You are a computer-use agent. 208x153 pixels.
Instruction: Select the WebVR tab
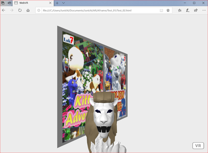(x=33, y=3)
